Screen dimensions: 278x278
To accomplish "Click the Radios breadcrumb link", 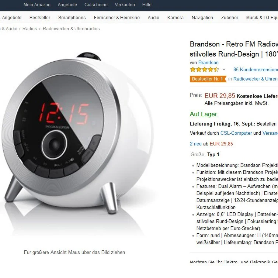I will pos(30,28).
